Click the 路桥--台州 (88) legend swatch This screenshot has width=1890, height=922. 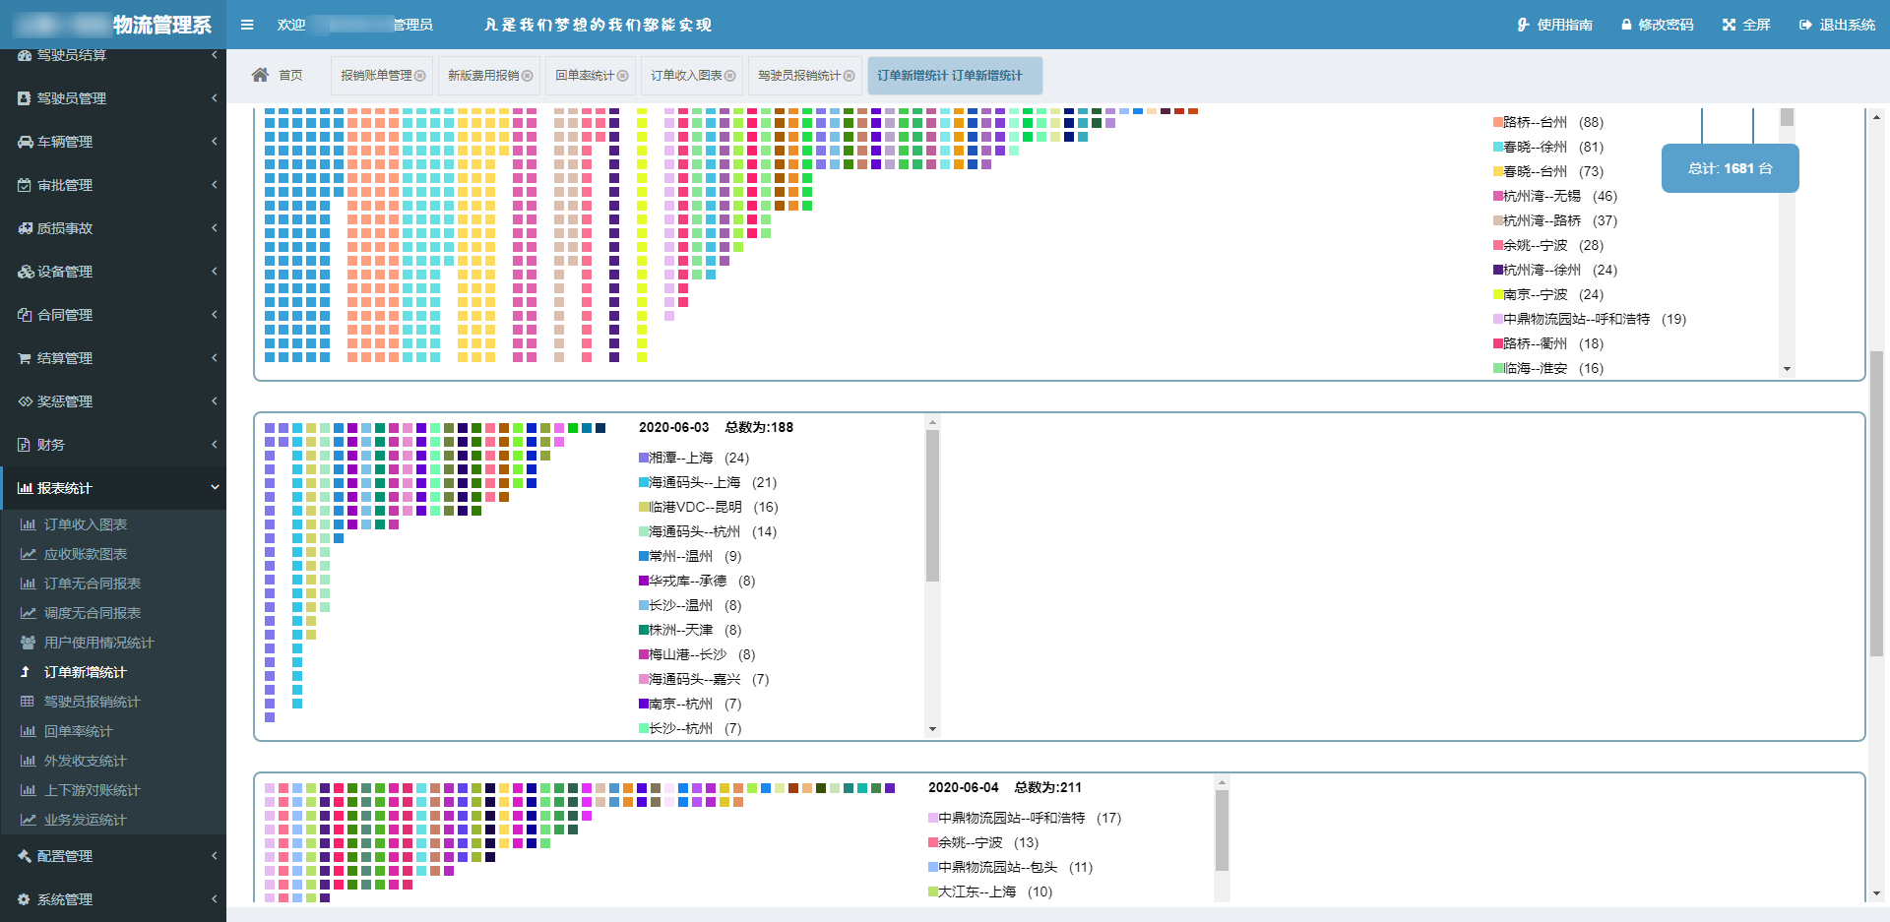pyautogui.click(x=1497, y=122)
